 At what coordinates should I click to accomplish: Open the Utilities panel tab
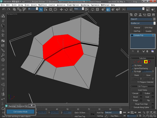coord(154,15)
